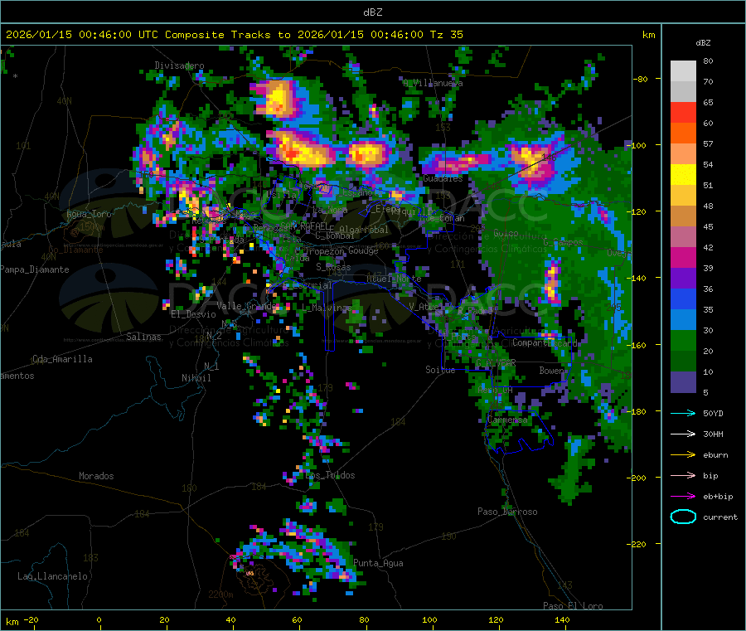Click the 'Salinas' map label
Image resolution: width=746 pixels, height=631 pixels.
(x=143, y=337)
